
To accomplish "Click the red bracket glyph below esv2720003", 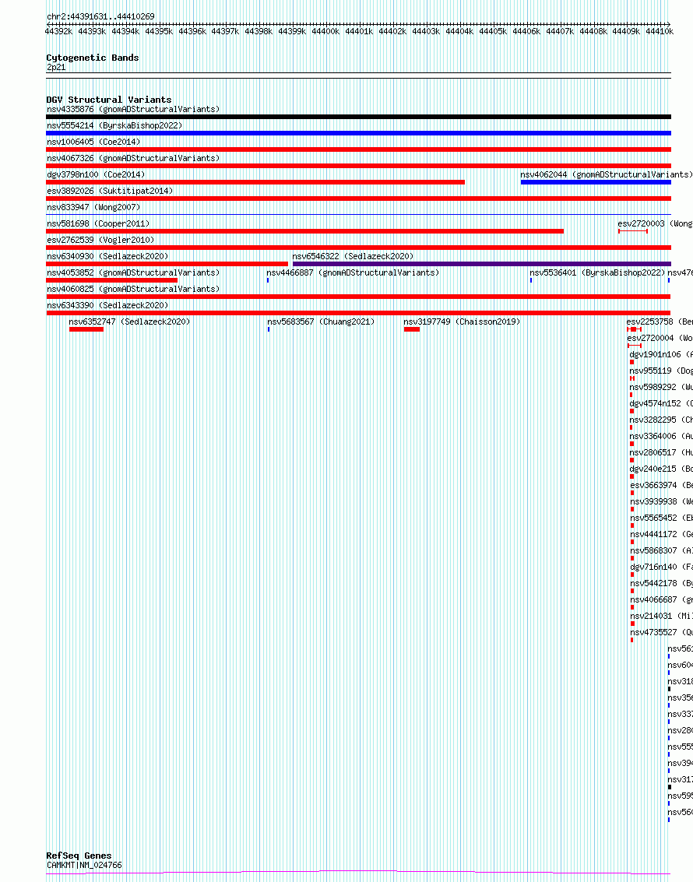I will pyautogui.click(x=633, y=231).
